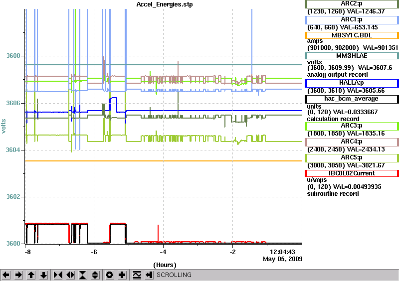Image resolution: width=399 pixels, height=281 pixels.
Task: Select the ARC2:p curve legend button
Action: (352, 4)
